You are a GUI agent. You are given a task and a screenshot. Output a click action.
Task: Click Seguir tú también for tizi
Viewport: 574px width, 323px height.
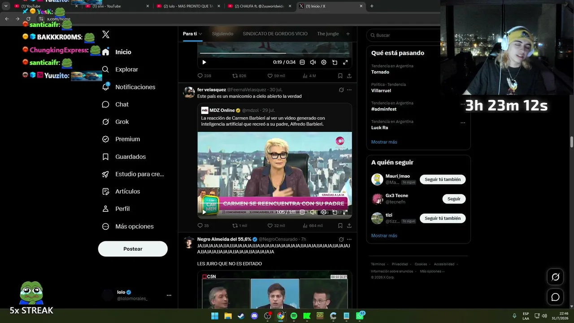tap(443, 218)
